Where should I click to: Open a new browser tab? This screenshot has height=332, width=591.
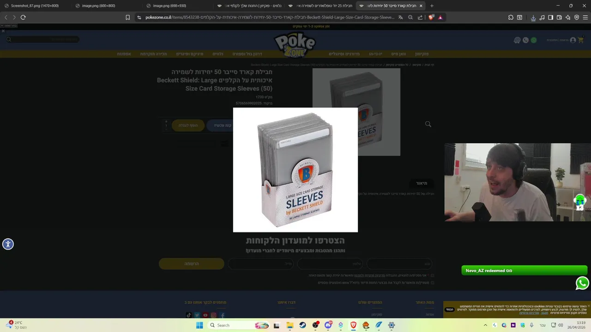point(432,6)
